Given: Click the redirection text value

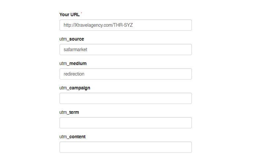Looking at the screenshot, I should [74, 74].
